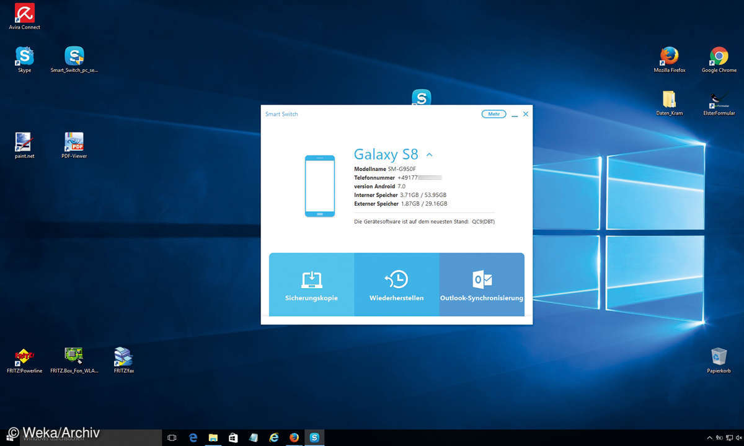This screenshot has width=744, height=446.
Task: Click the Galaxy S8 device title
Action: pyautogui.click(x=386, y=154)
